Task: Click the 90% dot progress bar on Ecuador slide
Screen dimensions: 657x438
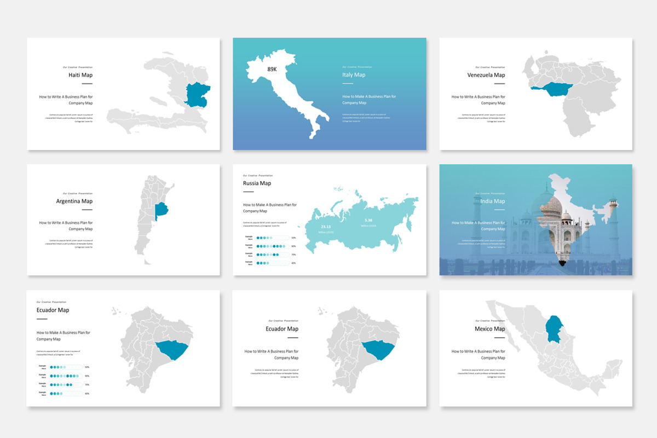Action: [x=66, y=376]
